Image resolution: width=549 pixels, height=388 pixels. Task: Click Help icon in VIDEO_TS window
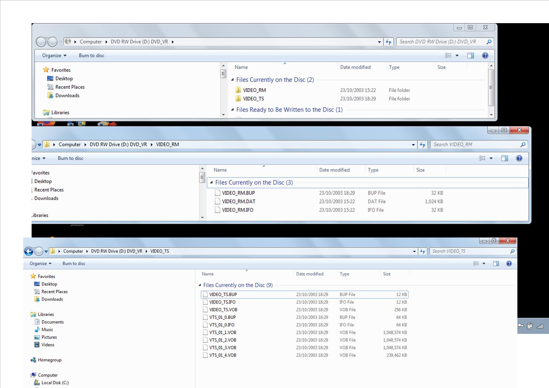(x=509, y=263)
